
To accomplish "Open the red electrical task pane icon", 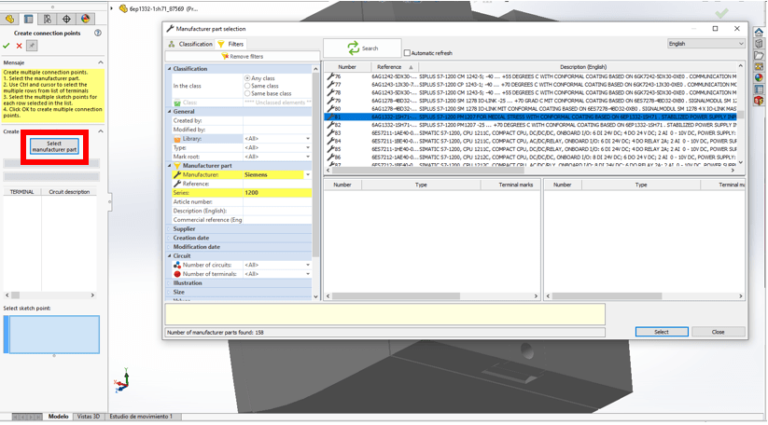I will point(759,101).
